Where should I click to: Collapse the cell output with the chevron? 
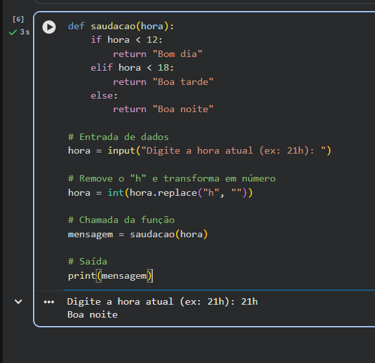click(x=18, y=301)
